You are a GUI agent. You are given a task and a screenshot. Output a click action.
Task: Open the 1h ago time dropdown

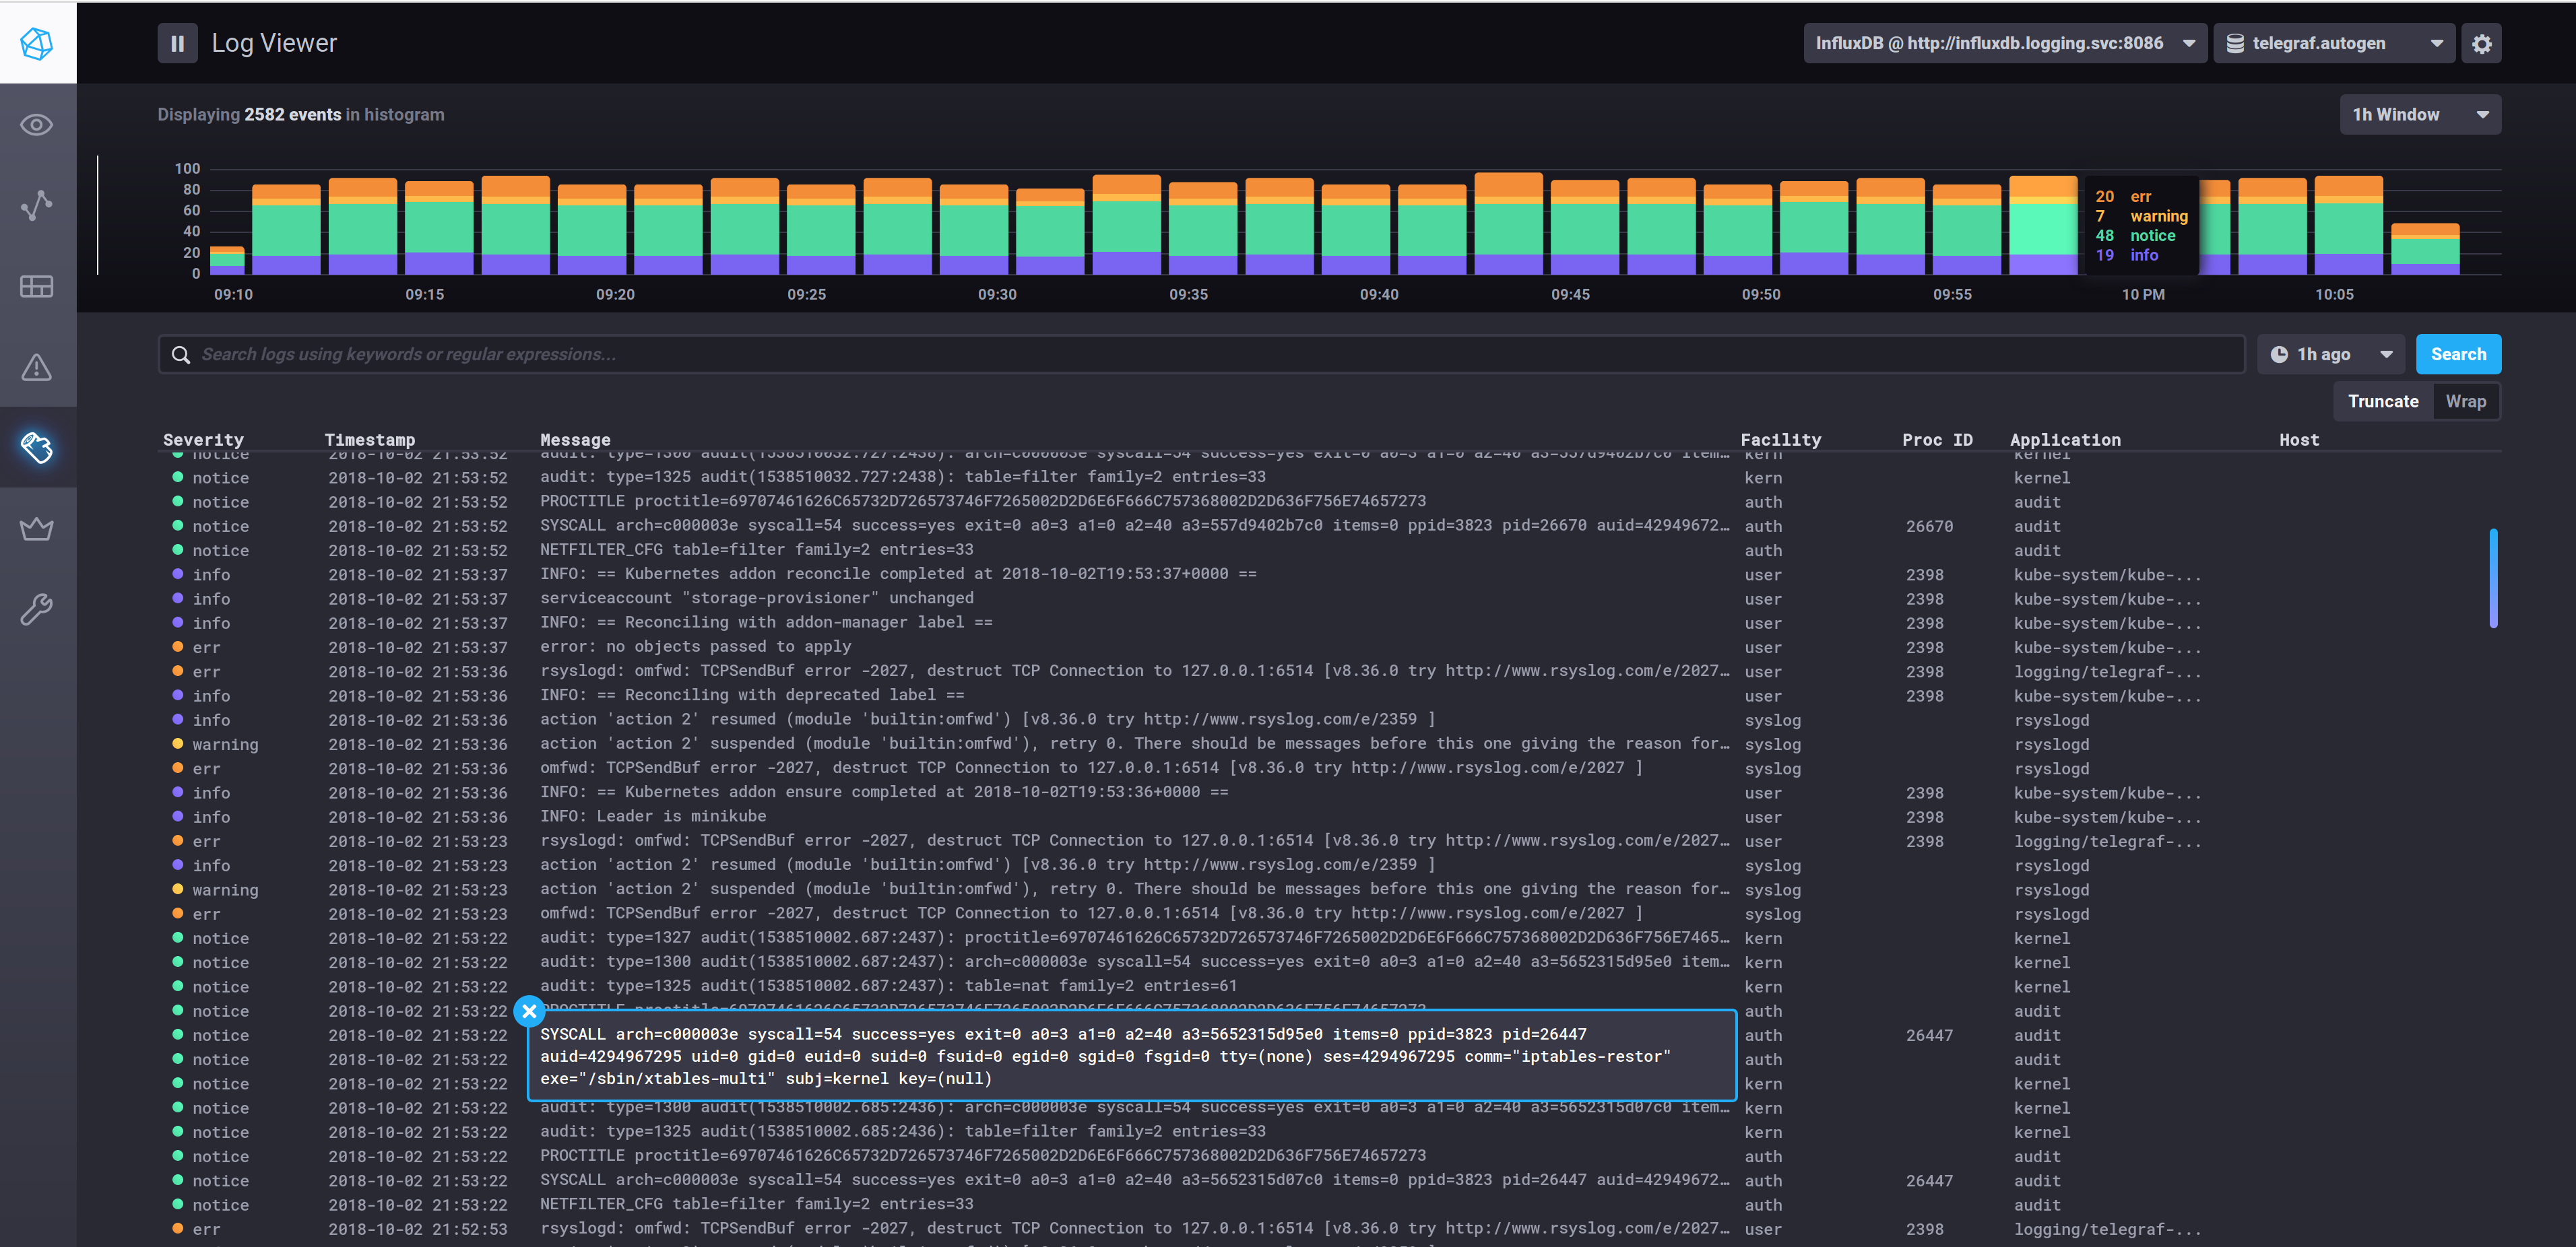pyautogui.click(x=2331, y=355)
